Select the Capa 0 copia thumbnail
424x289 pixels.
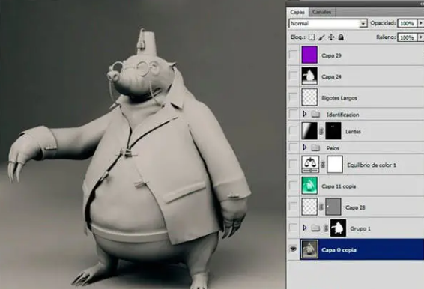click(x=309, y=249)
